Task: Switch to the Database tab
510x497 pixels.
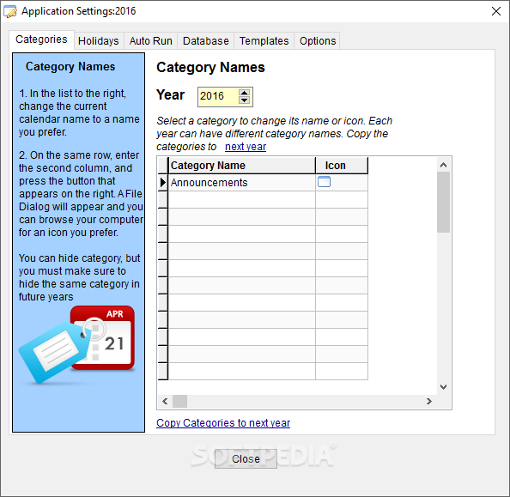Action: tap(205, 41)
